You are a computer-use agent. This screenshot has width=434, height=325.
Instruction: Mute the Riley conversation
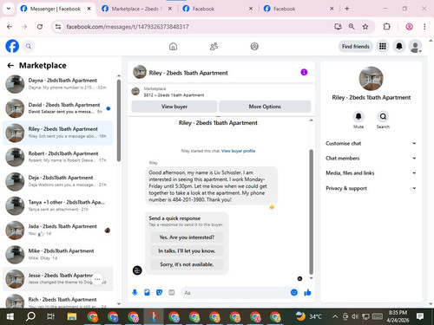[358, 116]
